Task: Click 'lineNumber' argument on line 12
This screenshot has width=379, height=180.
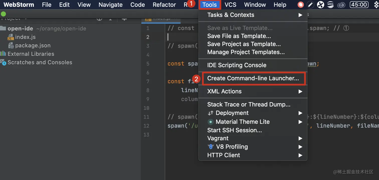Action: click(333, 126)
